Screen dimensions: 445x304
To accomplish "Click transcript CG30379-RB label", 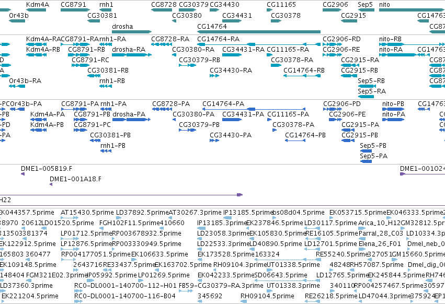I will point(199,60).
